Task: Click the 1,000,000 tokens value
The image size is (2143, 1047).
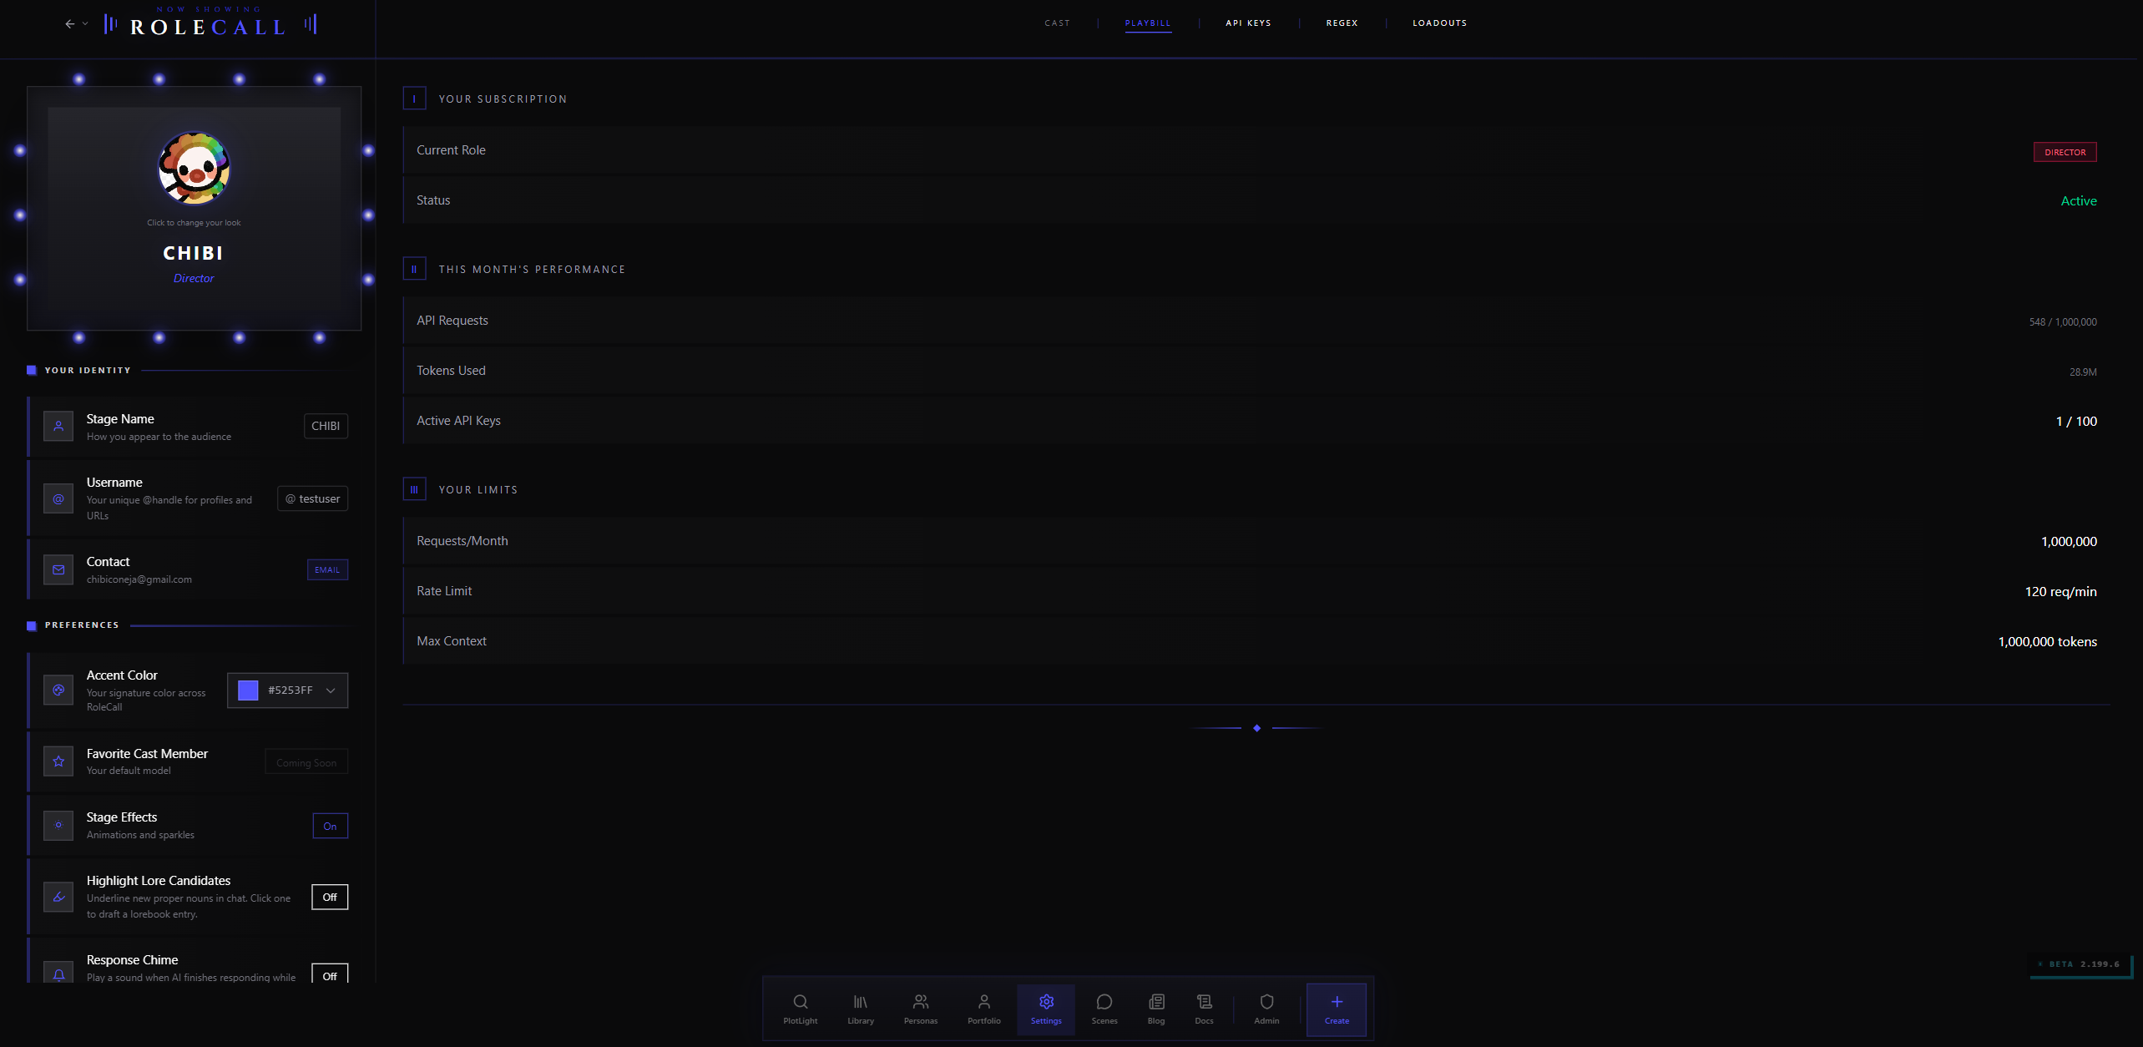Action: click(2047, 641)
